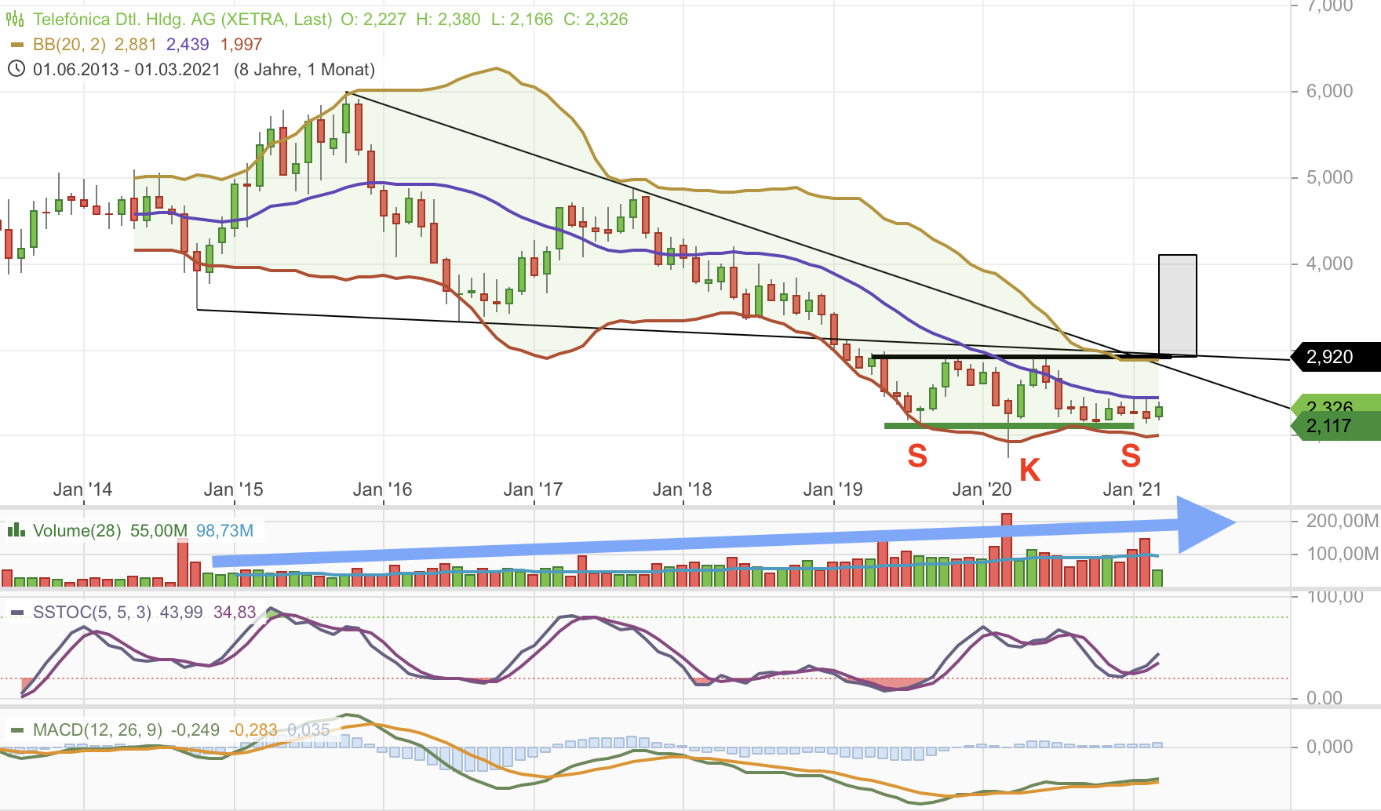Image resolution: width=1381 pixels, height=811 pixels.
Task: Click the blue 2,439 middle Bollinger band value
Action: [186, 45]
